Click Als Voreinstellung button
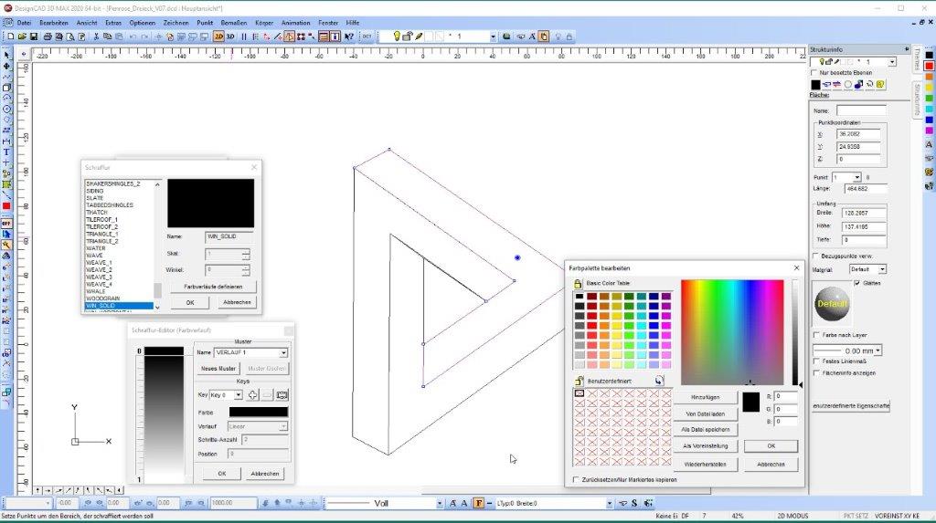936x523 pixels. point(706,446)
